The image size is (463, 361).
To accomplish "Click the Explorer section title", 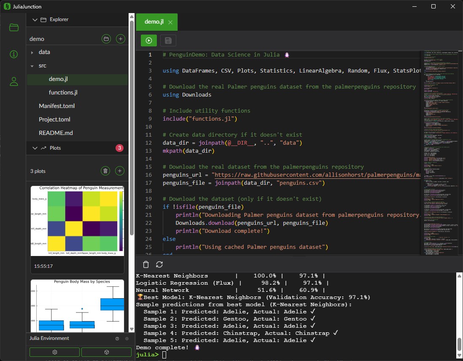I will tap(59, 19).
